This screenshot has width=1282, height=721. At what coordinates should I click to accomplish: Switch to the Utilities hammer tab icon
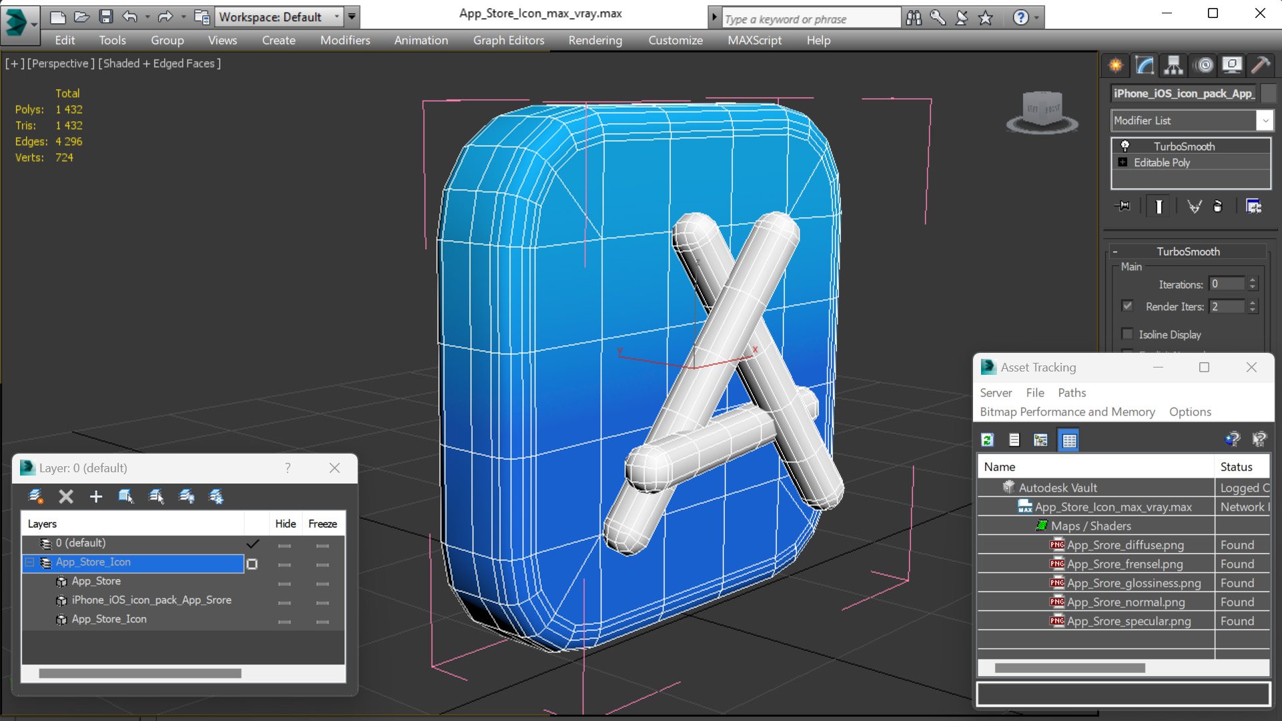pos(1261,65)
